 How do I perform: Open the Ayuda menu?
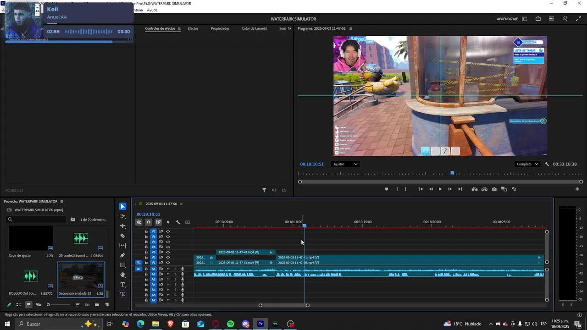point(152,10)
